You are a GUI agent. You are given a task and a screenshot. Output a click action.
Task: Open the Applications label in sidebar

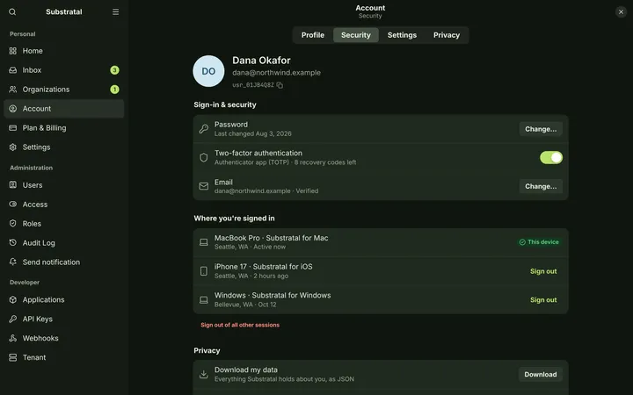[x=44, y=299]
